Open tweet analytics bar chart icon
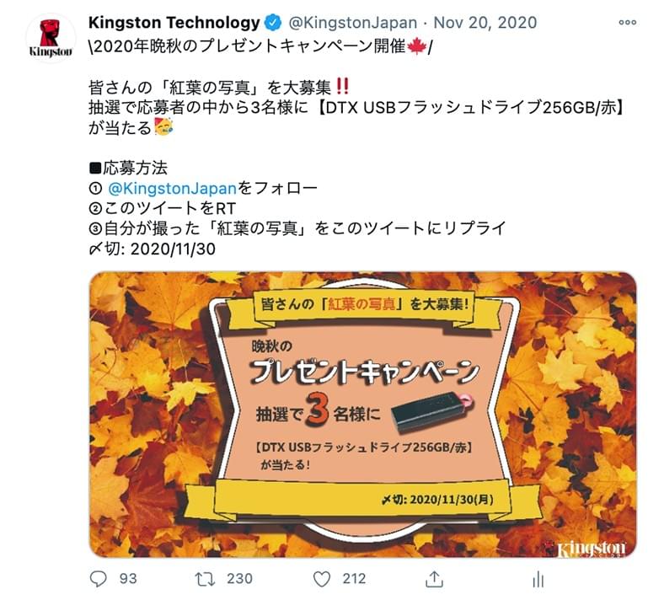Viewport: 664px width, 600px height. coord(538,579)
